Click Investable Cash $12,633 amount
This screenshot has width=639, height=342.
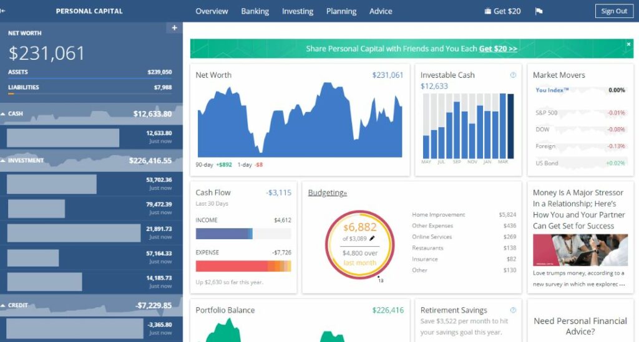click(x=434, y=86)
